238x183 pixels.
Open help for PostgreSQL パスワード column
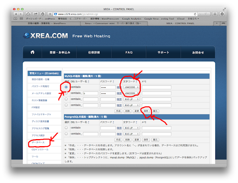pos(113,122)
